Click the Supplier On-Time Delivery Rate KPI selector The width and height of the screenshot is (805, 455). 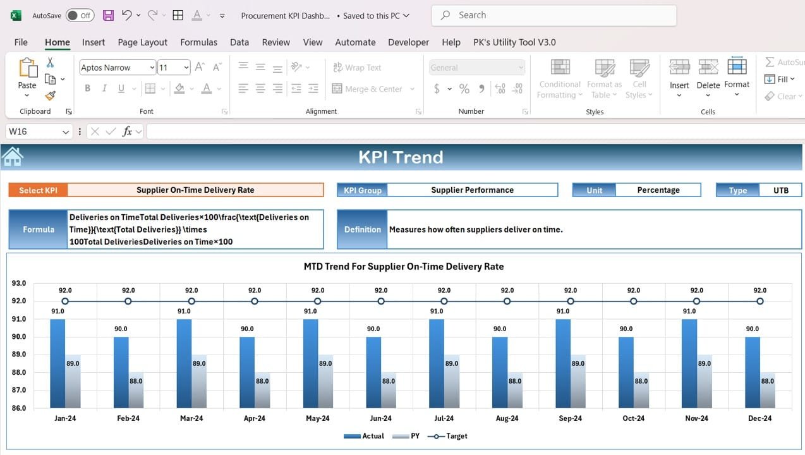click(195, 190)
